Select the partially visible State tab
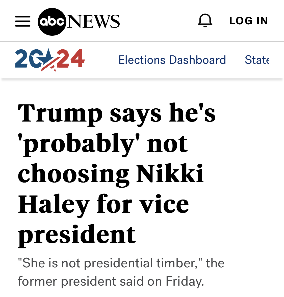The height and width of the screenshot is (297, 284). [257, 60]
